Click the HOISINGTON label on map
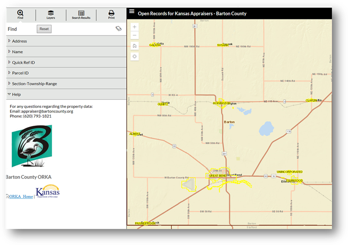This screenshot has width=348, height=245. pyautogui.click(x=221, y=103)
